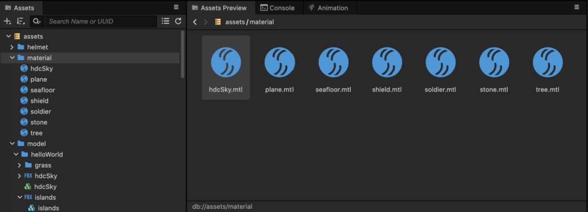Click the Search Name or UUID field
Viewport: 588px width, 212px height.
pos(101,21)
